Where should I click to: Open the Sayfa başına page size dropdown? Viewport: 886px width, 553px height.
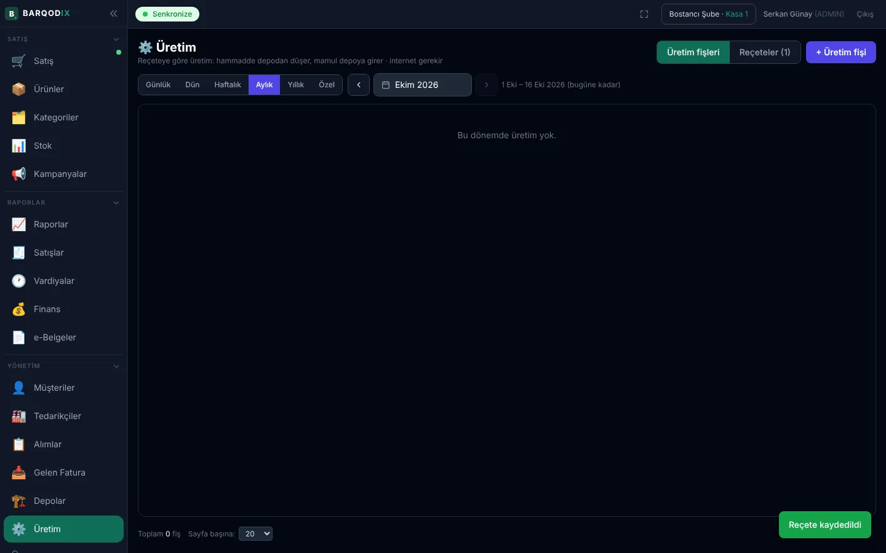click(255, 534)
